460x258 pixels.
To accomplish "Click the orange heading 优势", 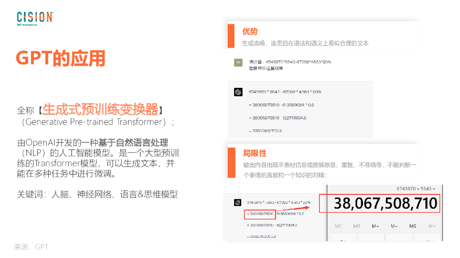I will (x=250, y=31).
